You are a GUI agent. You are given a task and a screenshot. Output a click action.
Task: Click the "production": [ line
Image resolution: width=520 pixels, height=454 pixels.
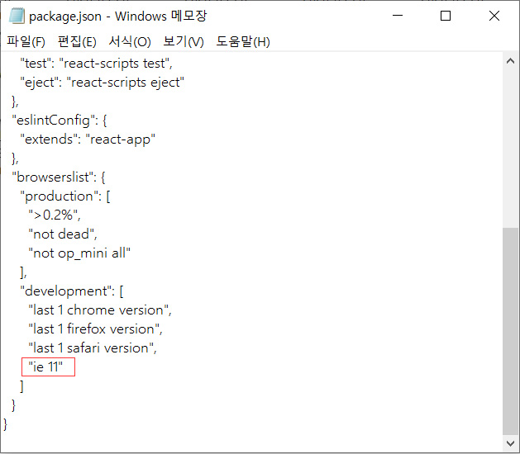click(x=65, y=196)
